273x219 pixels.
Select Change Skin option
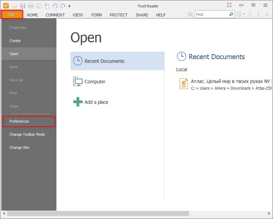point(29,147)
